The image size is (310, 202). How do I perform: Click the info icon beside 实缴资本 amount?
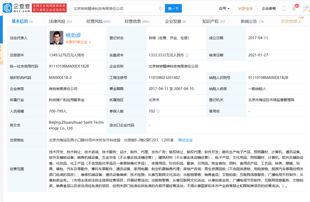pyautogui.click(x=187, y=55)
